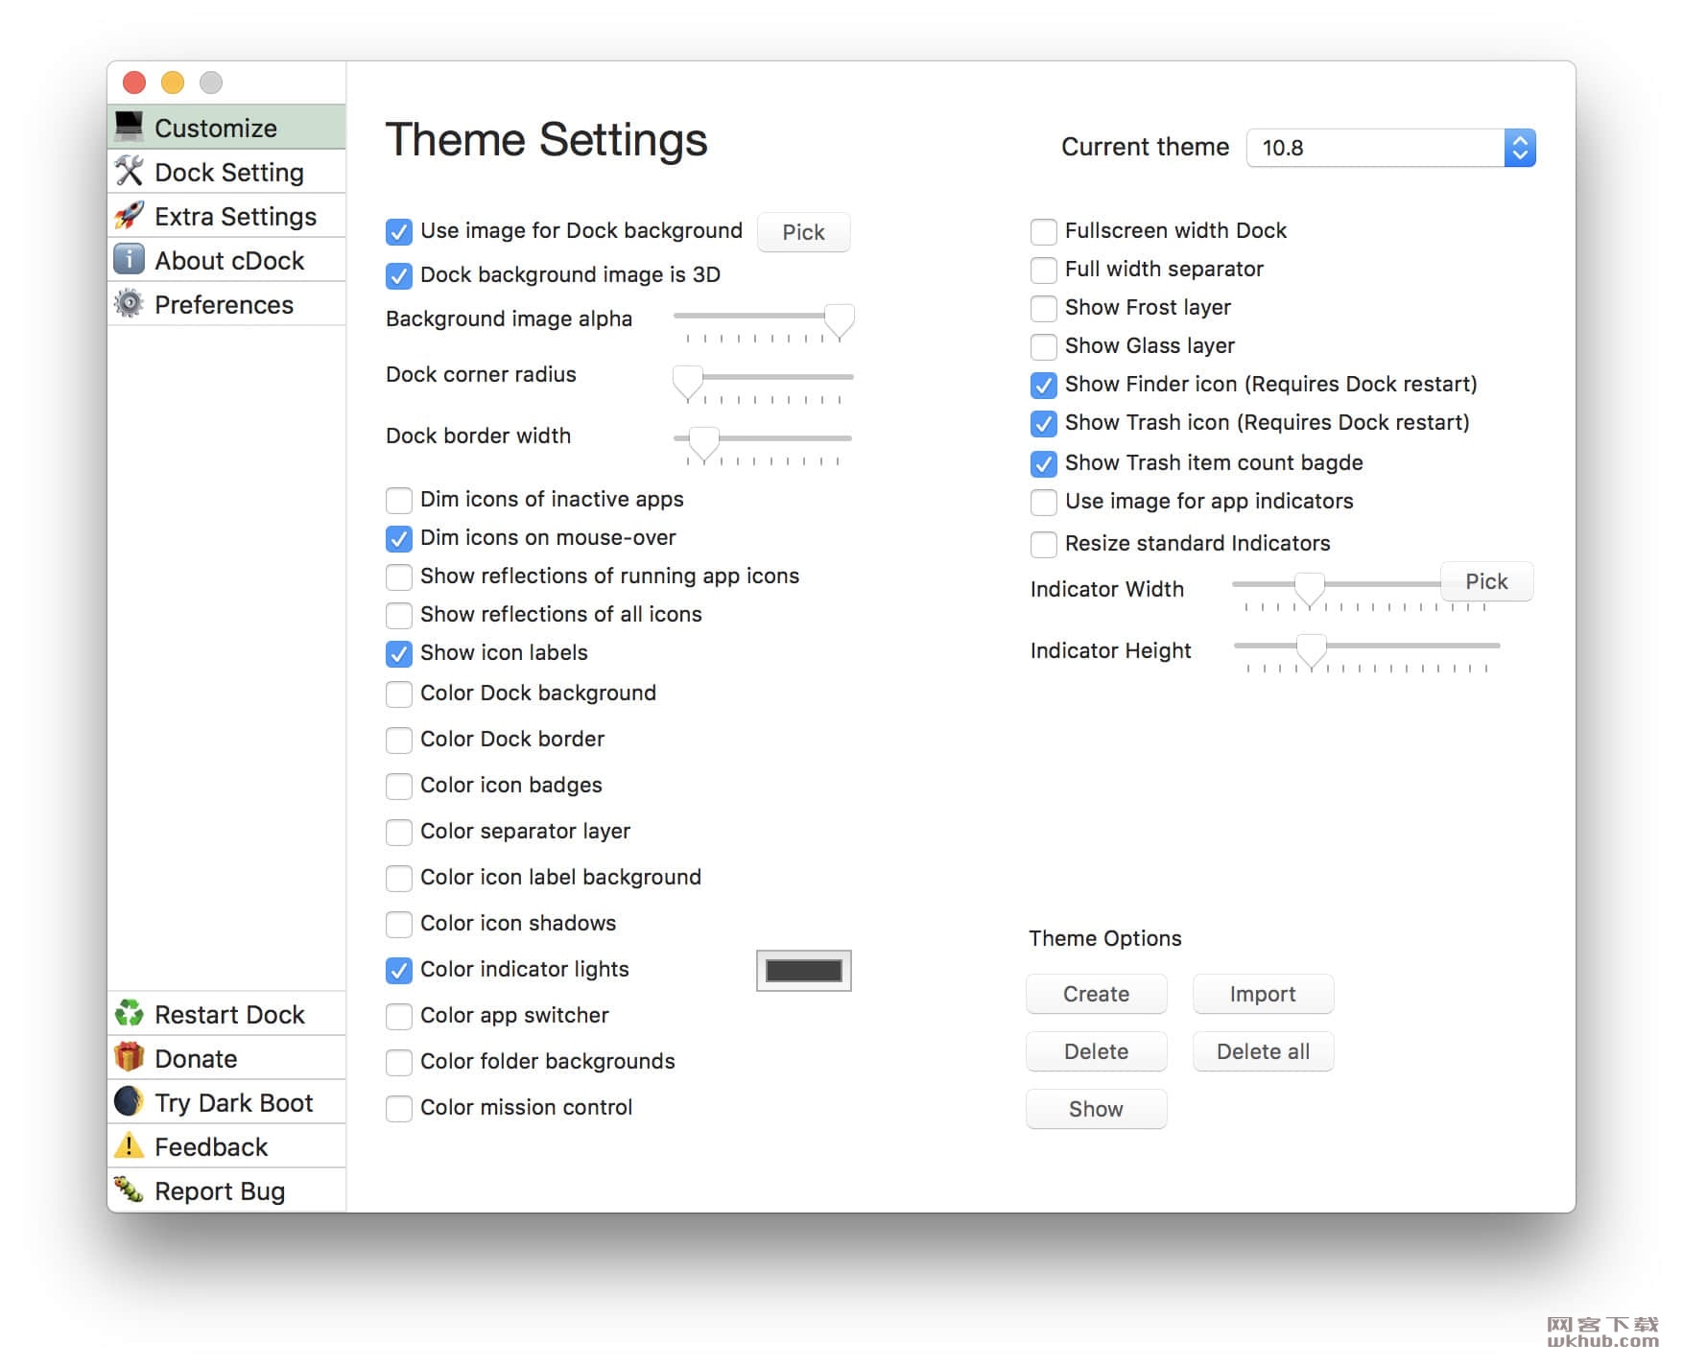This screenshot has width=1683, height=1366.
Task: Enable Show Frost layer
Action: 1044,308
